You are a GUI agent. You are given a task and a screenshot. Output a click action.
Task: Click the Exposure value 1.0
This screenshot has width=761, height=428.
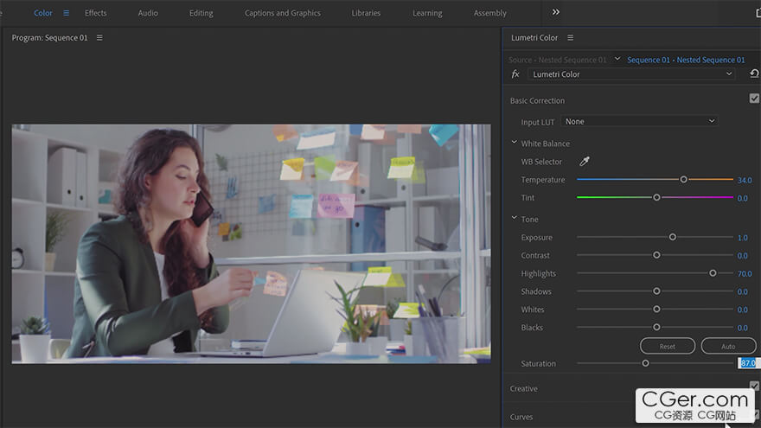(743, 238)
